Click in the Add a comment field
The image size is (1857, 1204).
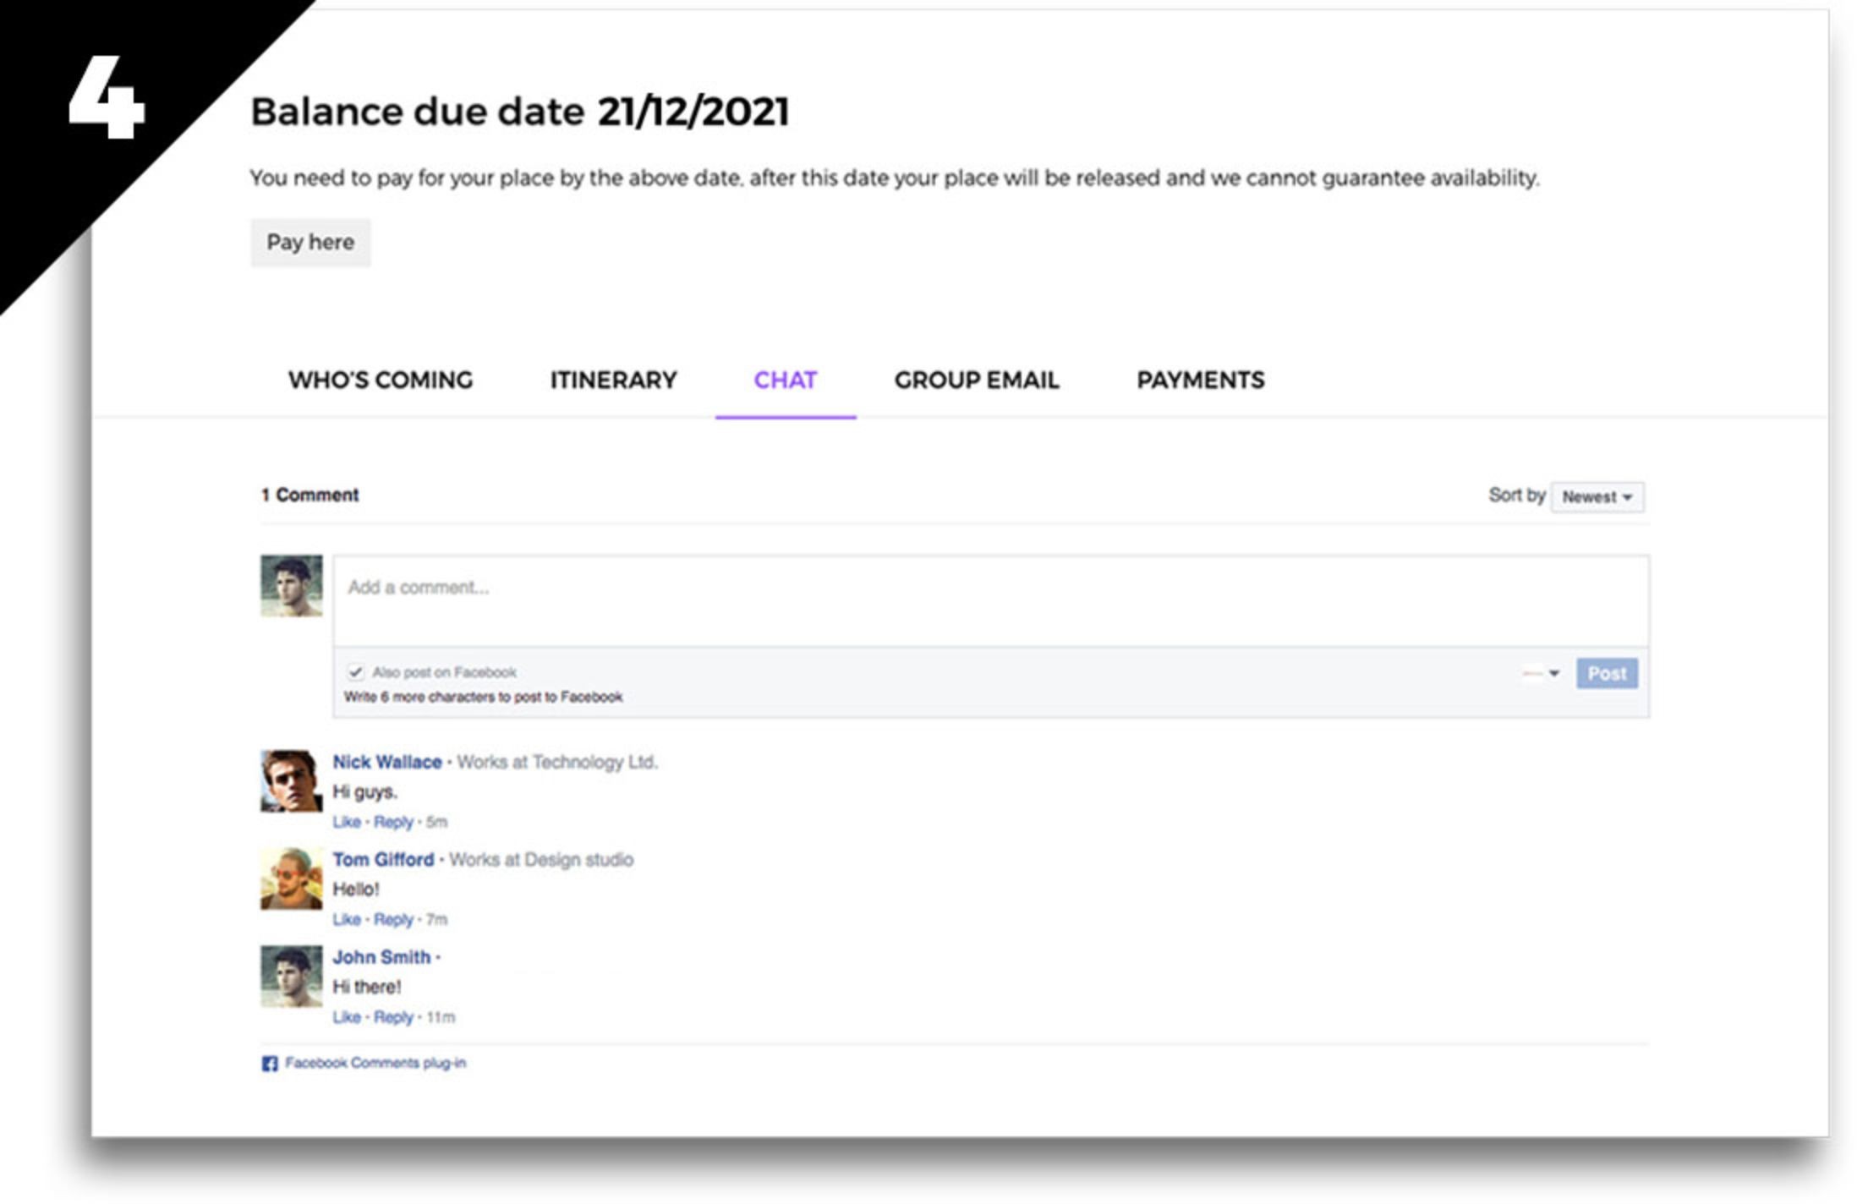click(989, 600)
